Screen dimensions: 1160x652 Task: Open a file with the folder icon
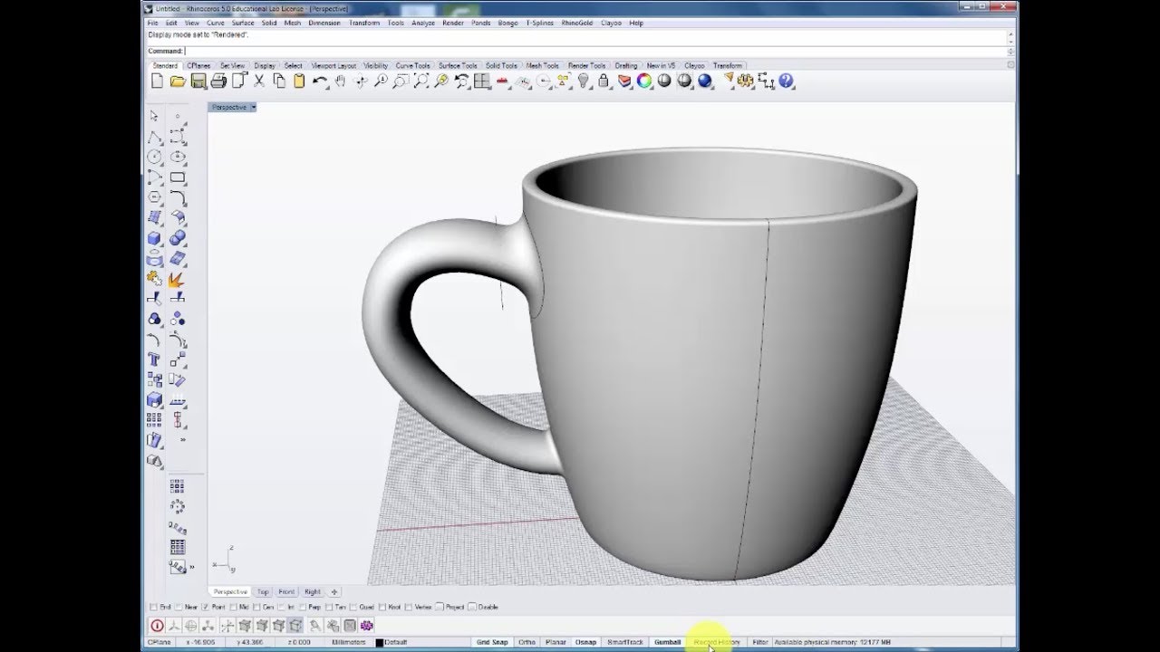[x=178, y=81]
